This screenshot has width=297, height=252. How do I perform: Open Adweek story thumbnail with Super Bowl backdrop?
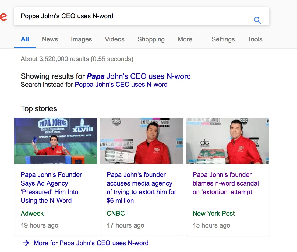click(56, 141)
